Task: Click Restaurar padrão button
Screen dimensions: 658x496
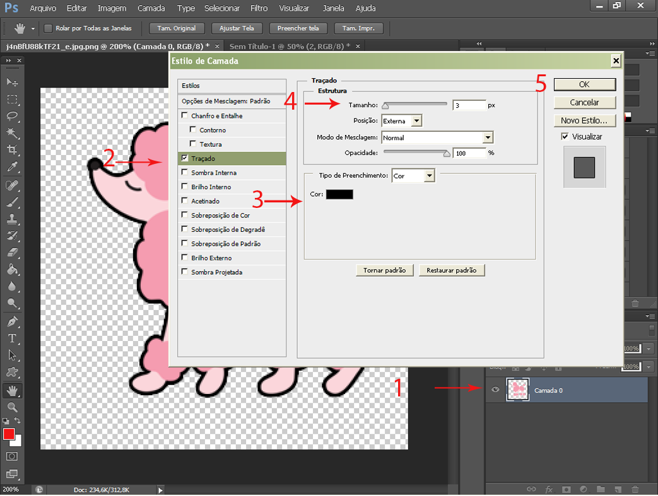Action: pos(452,270)
